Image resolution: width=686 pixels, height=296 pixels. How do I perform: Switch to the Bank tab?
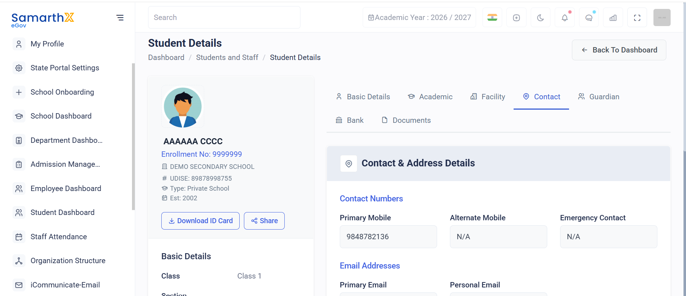349,120
